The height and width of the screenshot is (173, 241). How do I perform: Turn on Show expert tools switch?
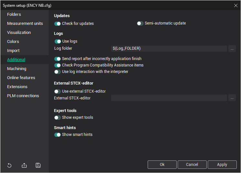click(58, 117)
